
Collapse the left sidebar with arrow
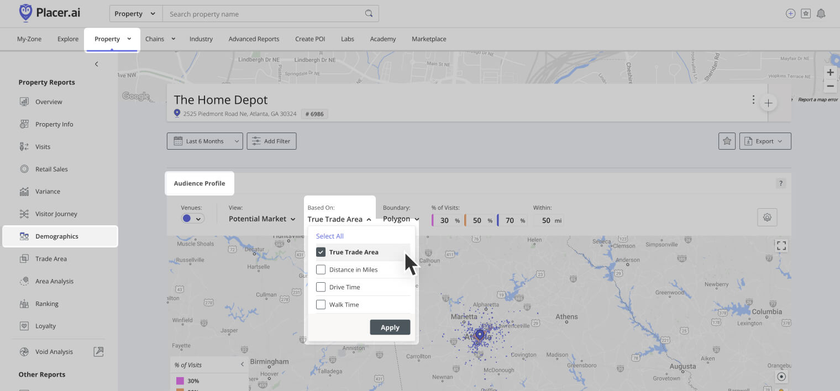point(96,64)
